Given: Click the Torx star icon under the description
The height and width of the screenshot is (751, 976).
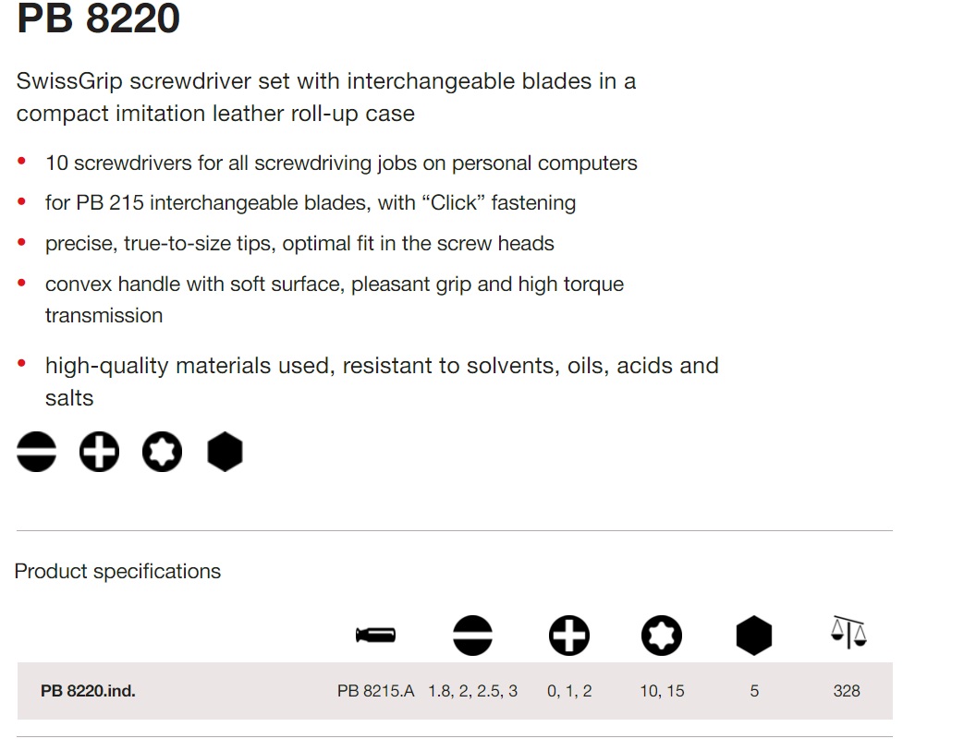Looking at the screenshot, I should (x=162, y=453).
